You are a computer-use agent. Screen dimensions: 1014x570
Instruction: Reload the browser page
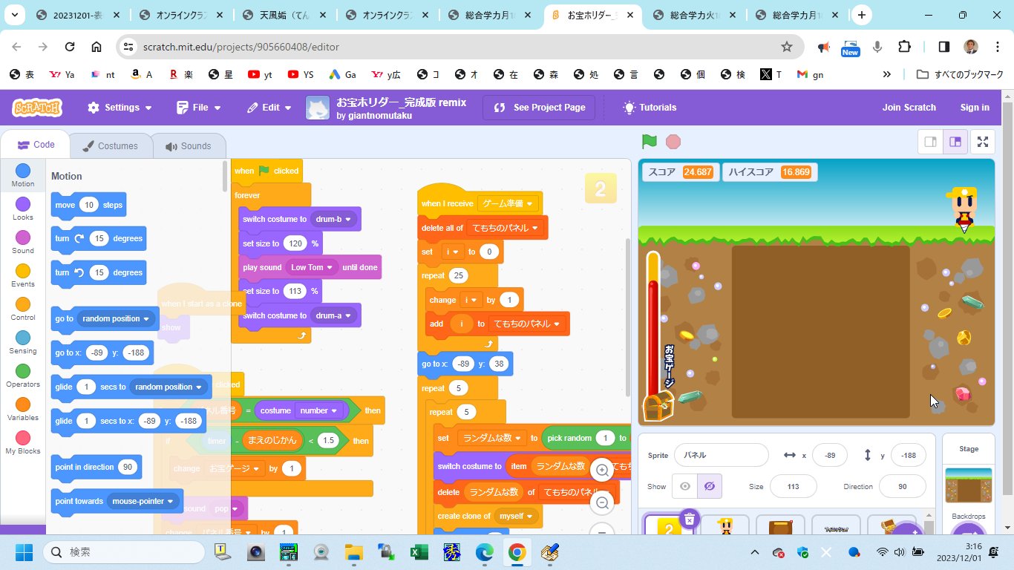[x=70, y=47]
